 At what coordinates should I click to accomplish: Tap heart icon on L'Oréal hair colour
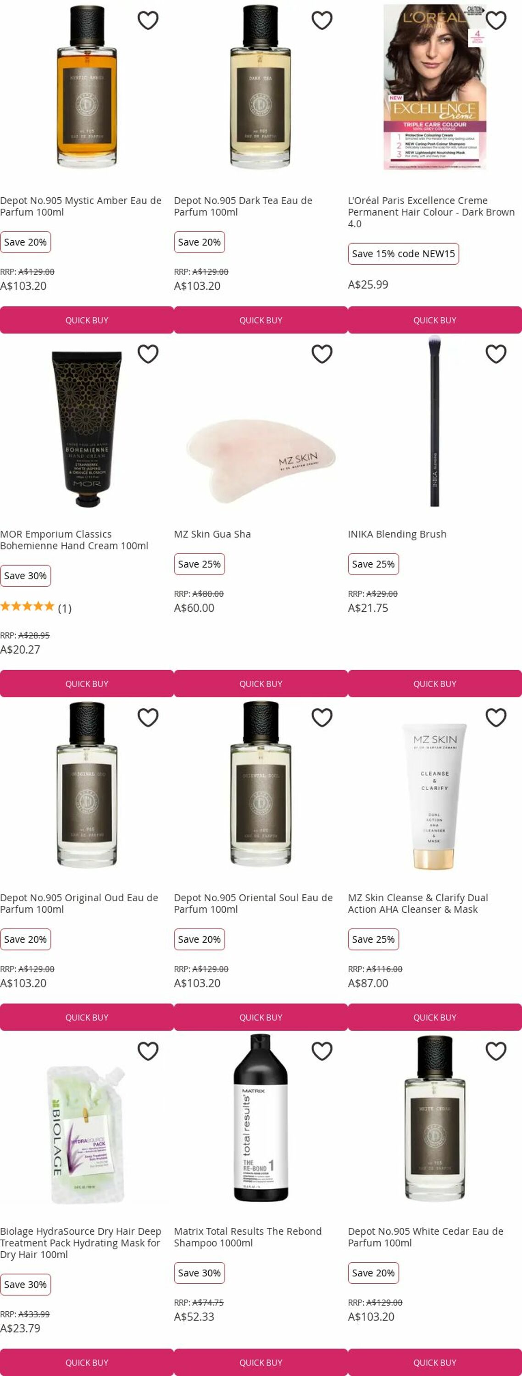[x=496, y=20]
